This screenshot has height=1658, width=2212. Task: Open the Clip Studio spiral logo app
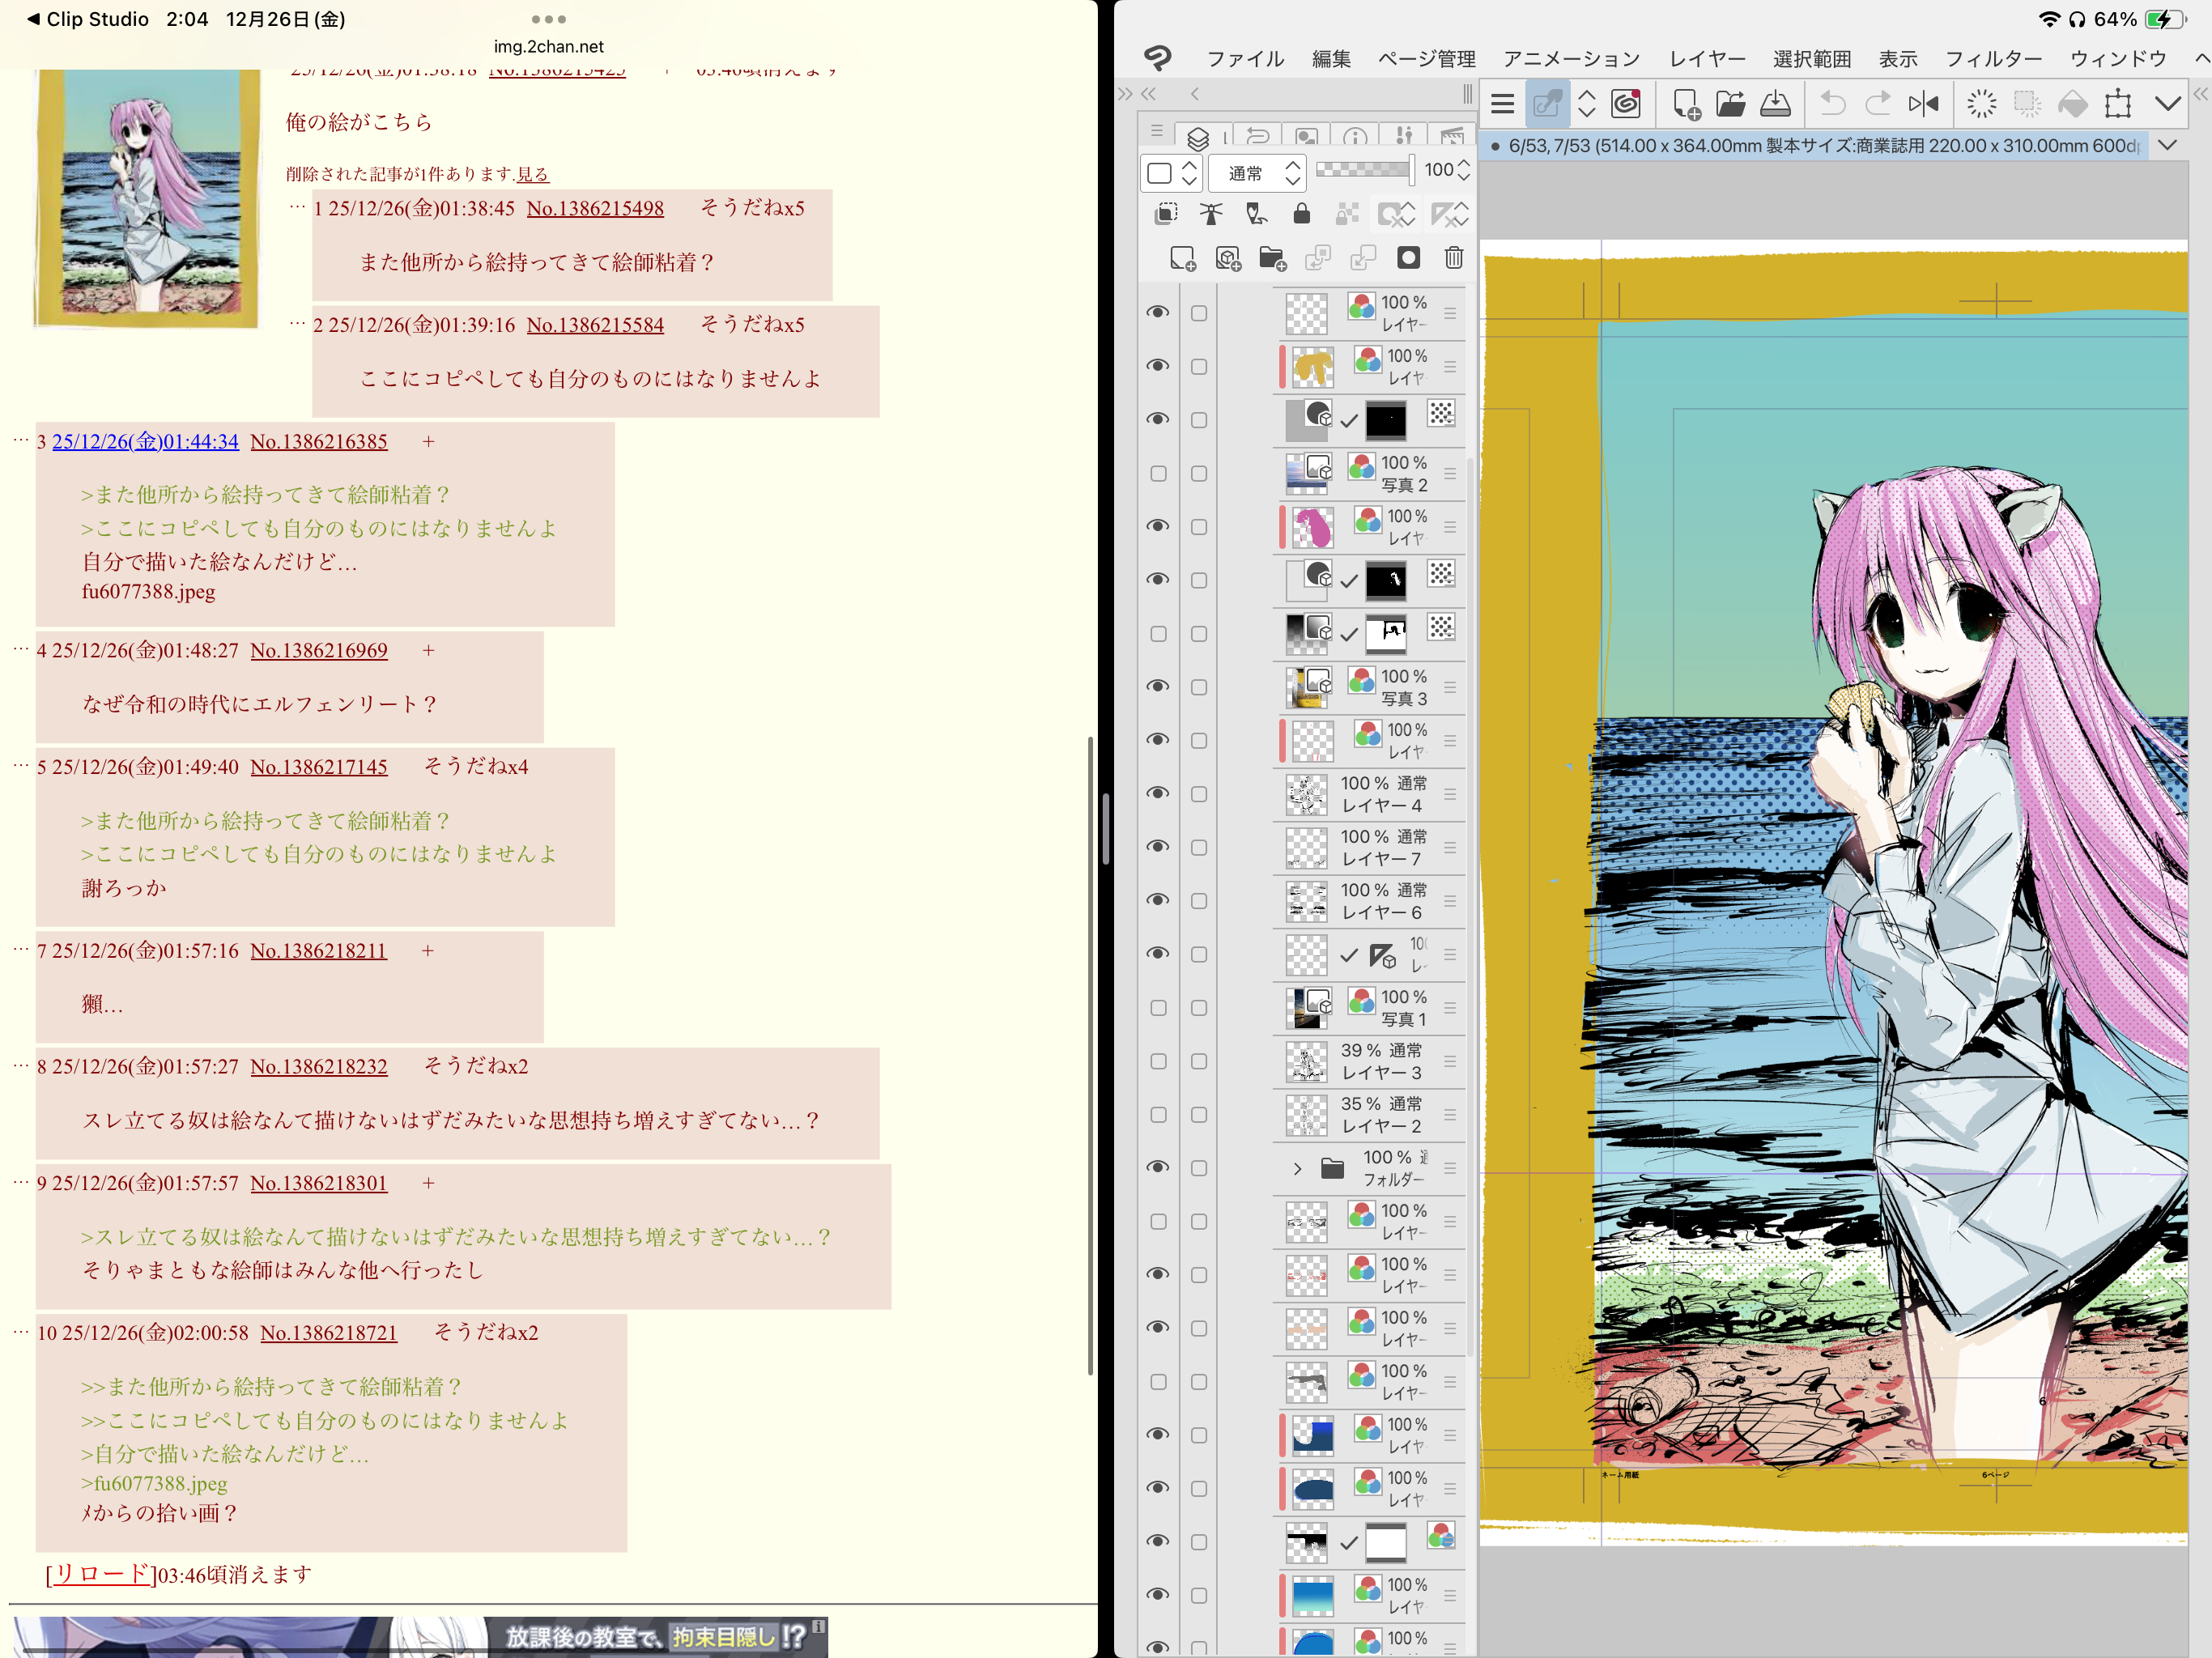1626,104
